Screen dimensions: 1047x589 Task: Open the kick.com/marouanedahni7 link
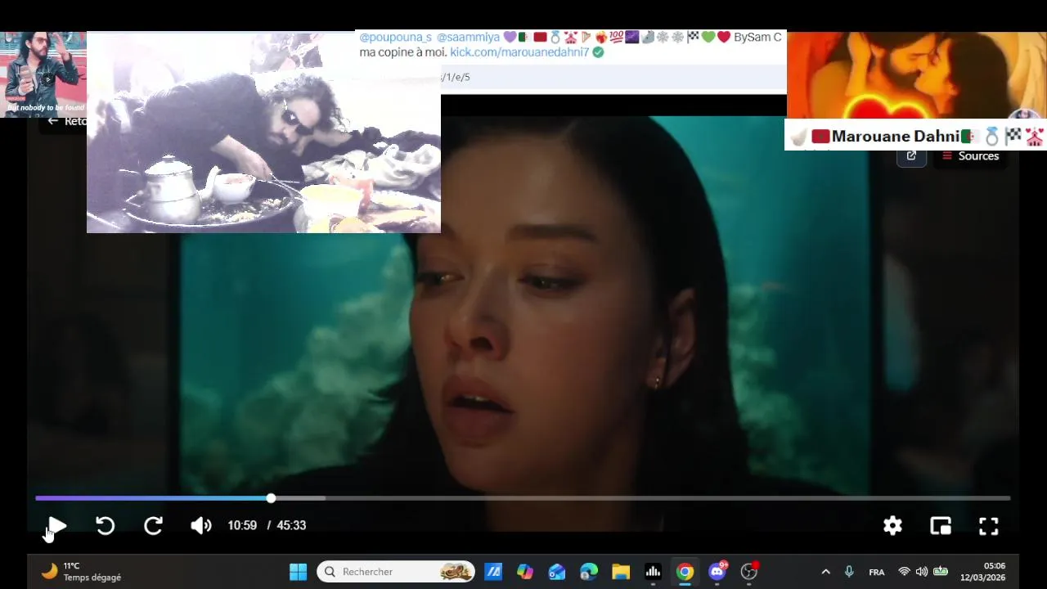click(519, 52)
